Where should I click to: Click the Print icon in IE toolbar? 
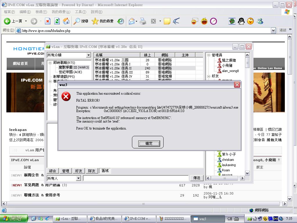point(143,21)
